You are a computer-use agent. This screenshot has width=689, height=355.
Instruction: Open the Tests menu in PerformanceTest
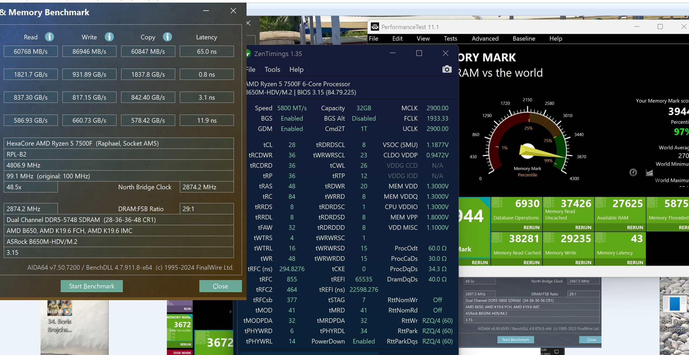click(x=450, y=38)
